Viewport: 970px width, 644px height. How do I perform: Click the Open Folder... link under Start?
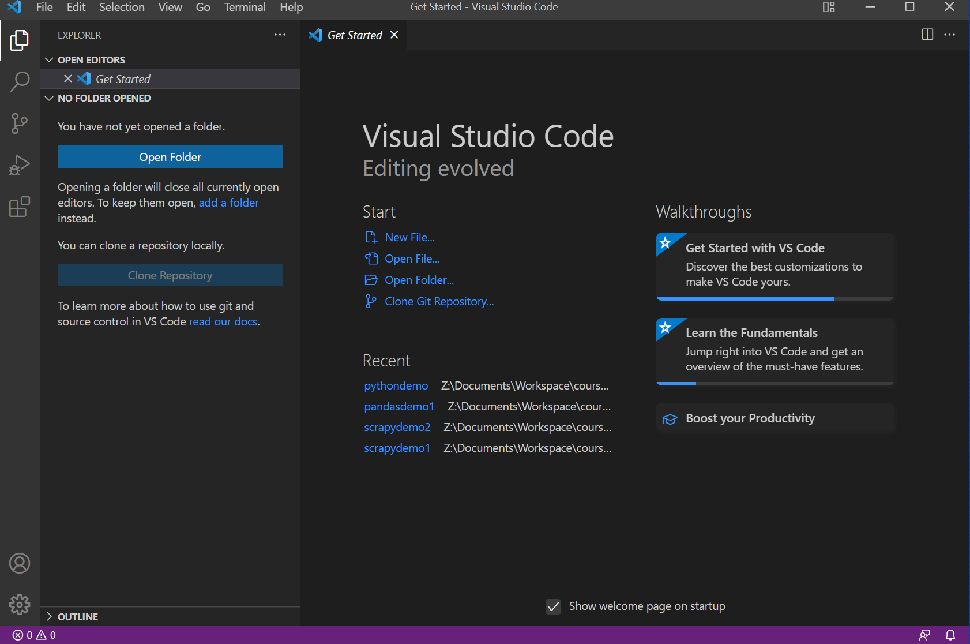tap(419, 280)
